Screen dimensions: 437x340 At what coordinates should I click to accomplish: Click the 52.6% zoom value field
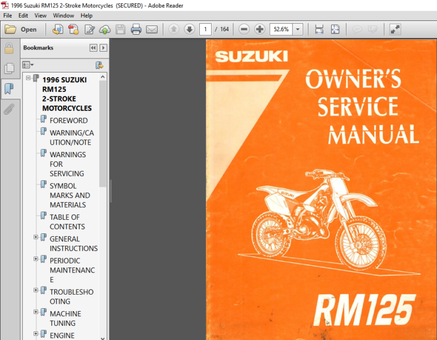click(x=281, y=29)
